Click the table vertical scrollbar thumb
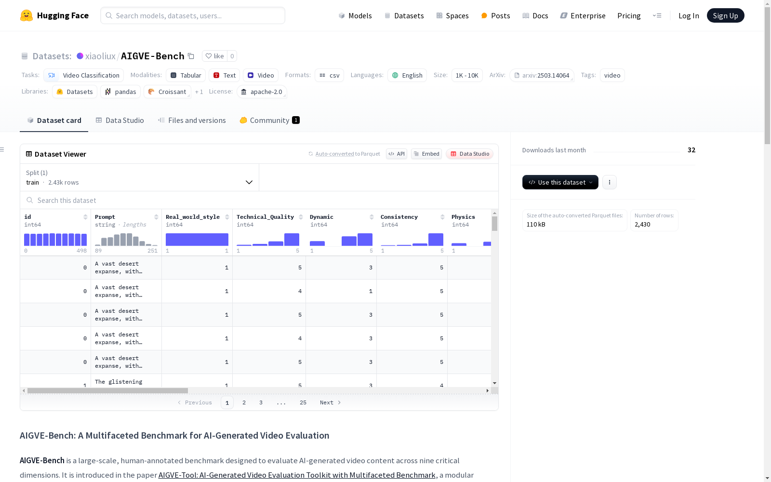 (494, 224)
